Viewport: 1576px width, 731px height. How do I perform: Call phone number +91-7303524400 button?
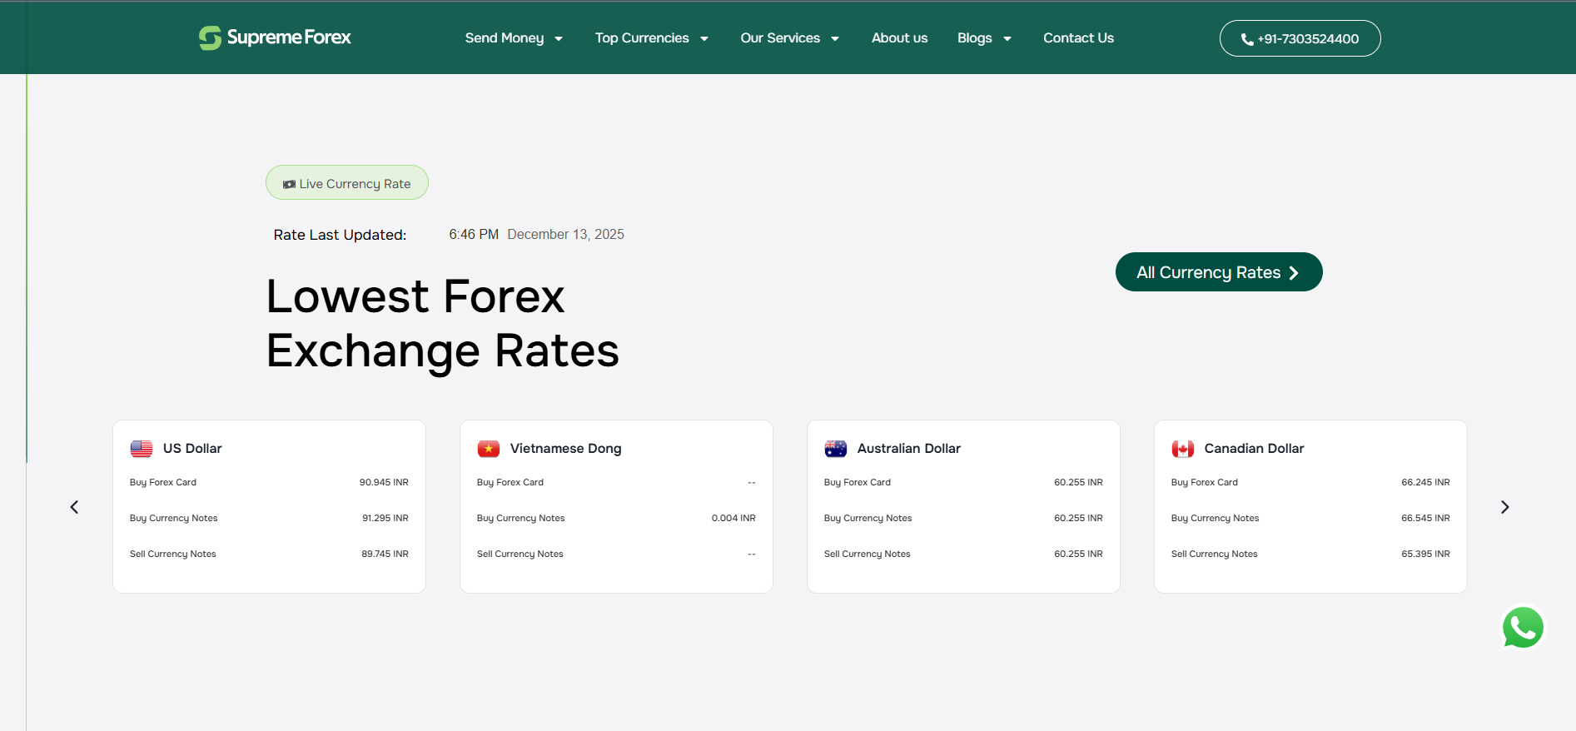[1300, 38]
